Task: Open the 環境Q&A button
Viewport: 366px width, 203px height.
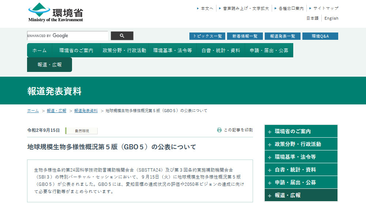Action: 320,36
